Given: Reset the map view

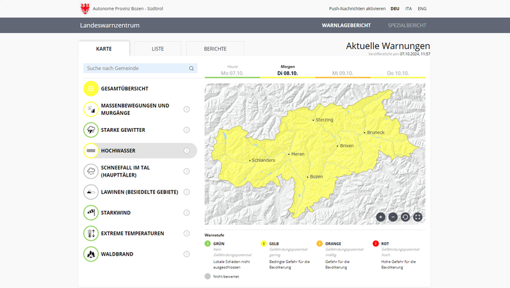Looking at the screenshot, I should click(405, 217).
